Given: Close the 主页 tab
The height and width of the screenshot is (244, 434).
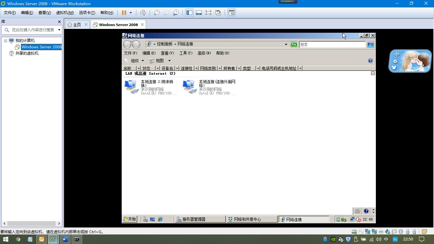Looking at the screenshot, I should [86, 24].
